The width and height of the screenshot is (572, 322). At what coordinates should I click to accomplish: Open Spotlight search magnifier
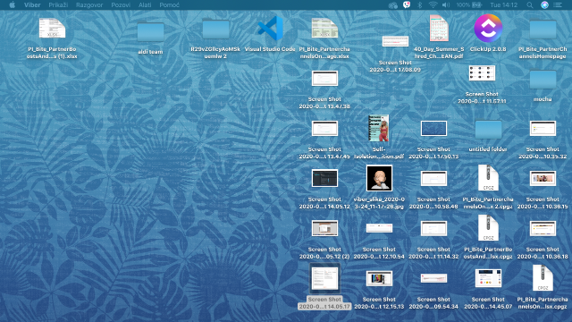pyautogui.click(x=530, y=4)
